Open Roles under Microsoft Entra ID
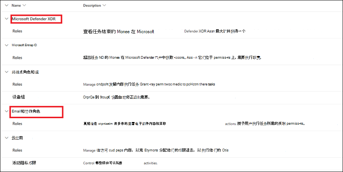Image resolution: width=343 pixels, height=172 pixels. pos(17,58)
